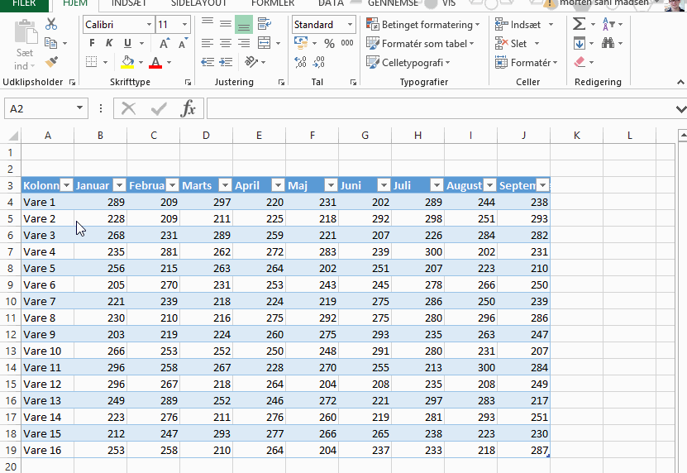Open the FORMLER ribbon tab
This screenshot has height=473, width=687.
(x=273, y=3)
